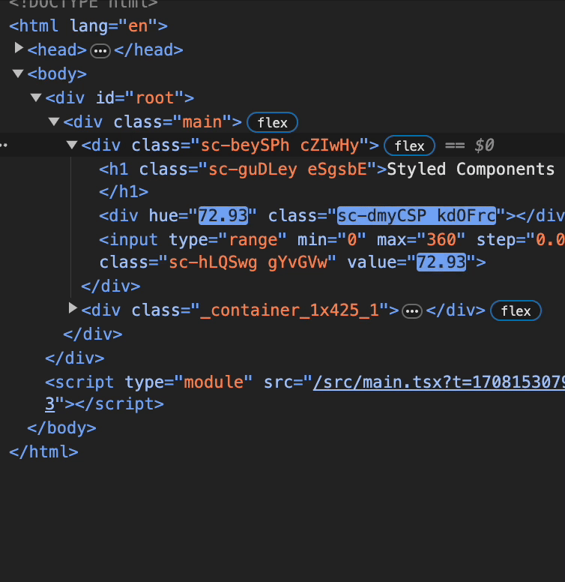Click the max="360" attribute
Viewport: 565px width, 582px height.
[421, 240]
